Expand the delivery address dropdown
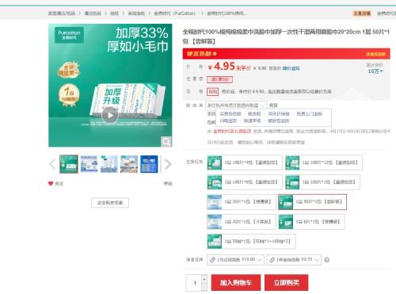 pos(236,105)
